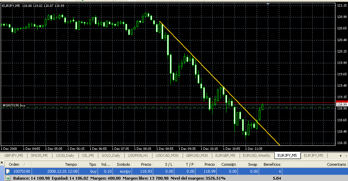Click the '1 Dec 11:35' label on the time axis
Image resolution: width=348 pixels, height=181 pixels.
pos(254,149)
